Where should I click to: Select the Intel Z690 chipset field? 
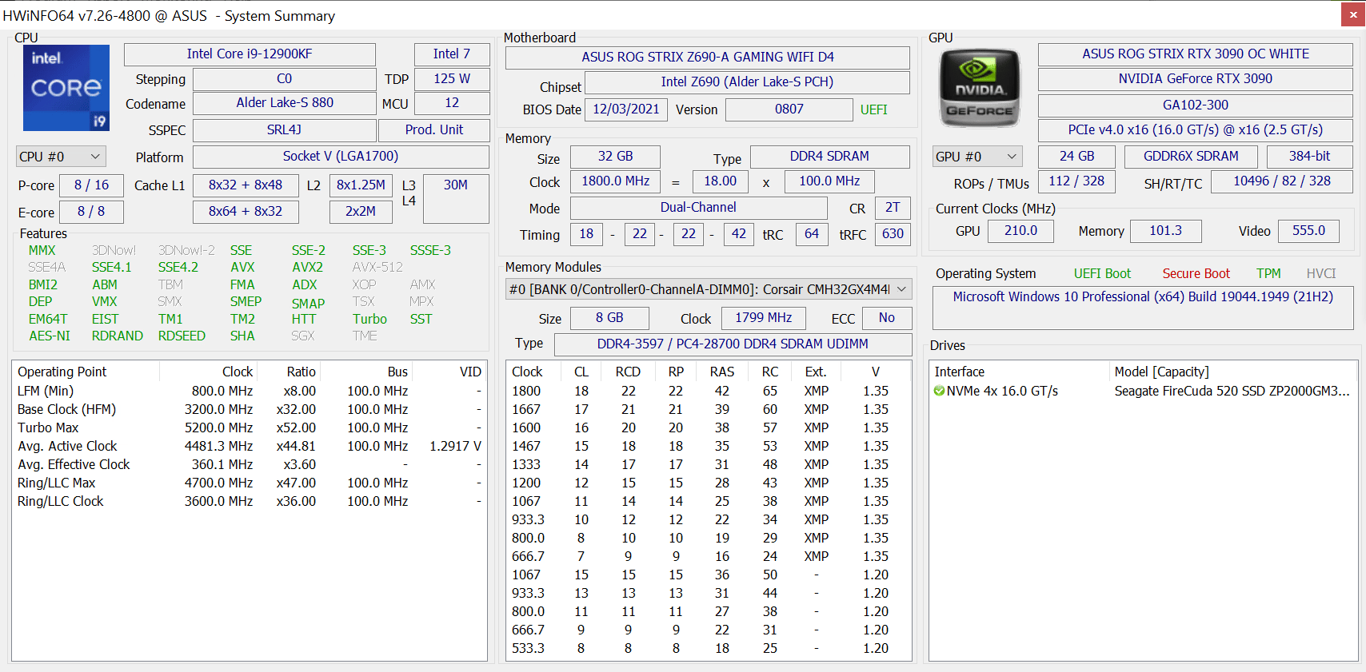click(747, 82)
